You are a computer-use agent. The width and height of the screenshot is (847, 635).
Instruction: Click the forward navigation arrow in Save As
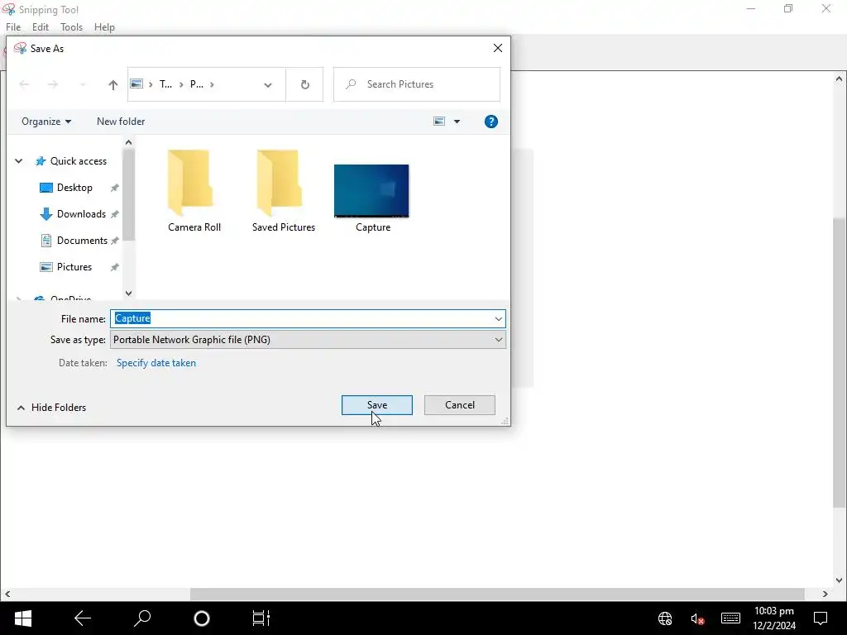pos(53,84)
